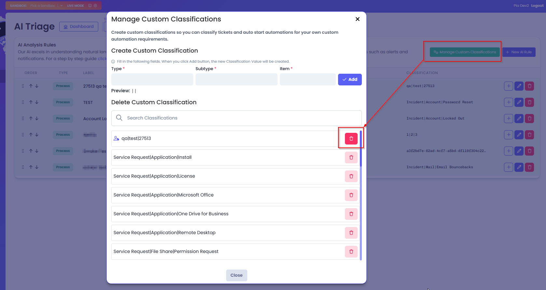546x290 pixels.
Task: Click the classification list scrollbar
Action: pyautogui.click(x=361, y=148)
